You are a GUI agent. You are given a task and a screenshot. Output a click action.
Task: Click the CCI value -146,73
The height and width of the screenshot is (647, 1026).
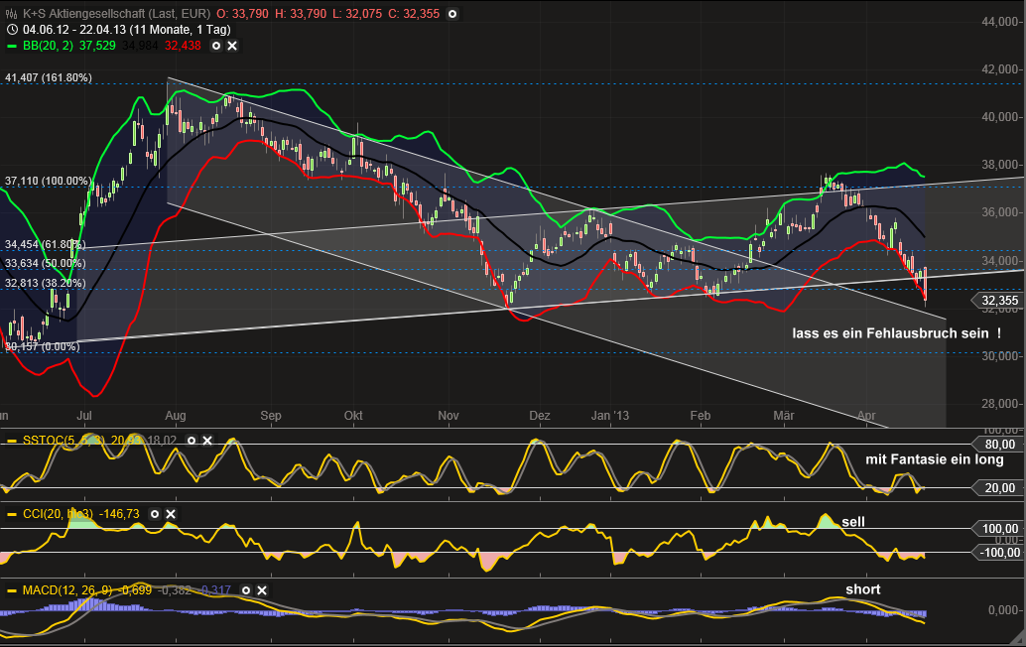tap(119, 514)
